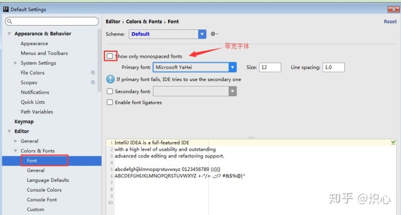Click the copy icon beside File Colors
This screenshot has height=215, width=401.
click(x=93, y=72)
